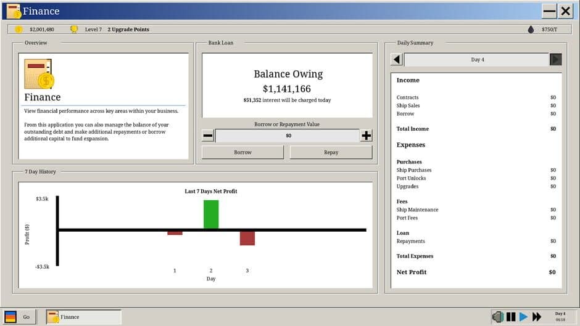Click the Port Fees row
Image resolution: width=580 pixels, height=326 pixels.
point(476,218)
